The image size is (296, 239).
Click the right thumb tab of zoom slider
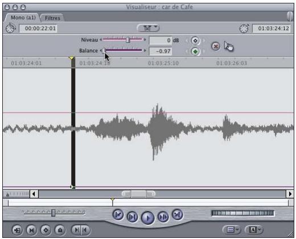[x=150, y=194]
